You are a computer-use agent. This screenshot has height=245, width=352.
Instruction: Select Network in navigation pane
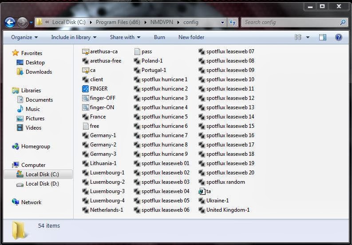tap(31, 202)
